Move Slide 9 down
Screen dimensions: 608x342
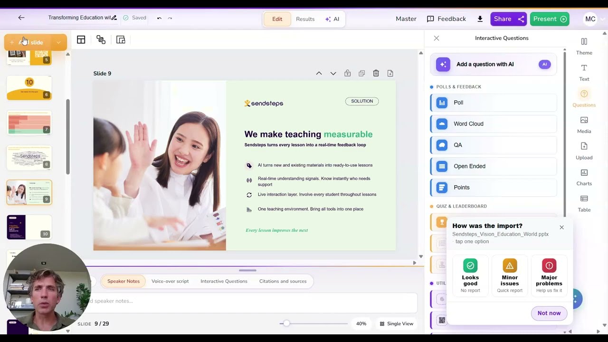[333, 73]
